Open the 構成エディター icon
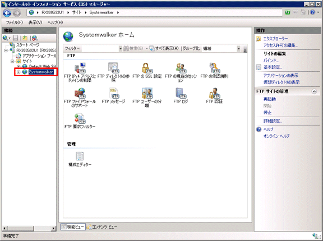 point(80,159)
